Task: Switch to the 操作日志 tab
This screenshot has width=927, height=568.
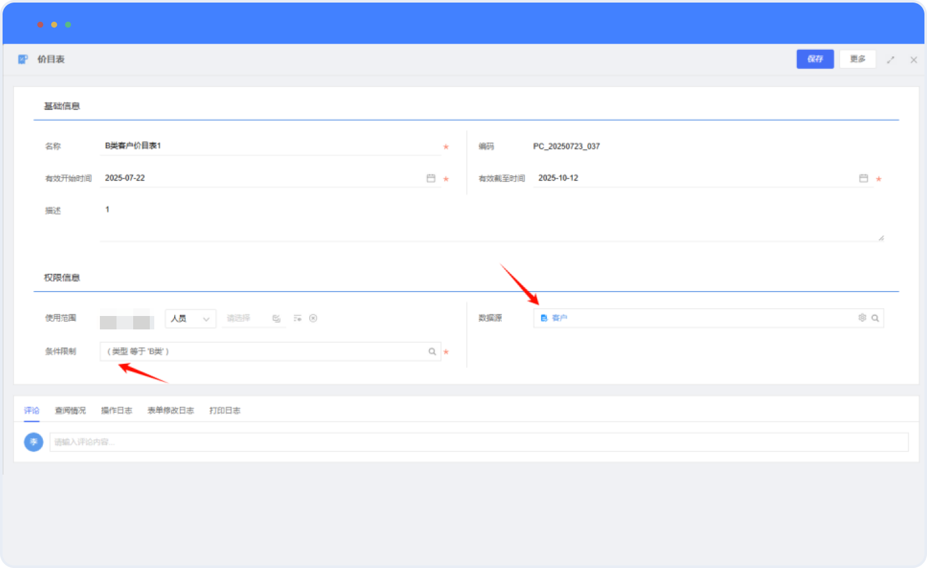Action: coord(117,411)
